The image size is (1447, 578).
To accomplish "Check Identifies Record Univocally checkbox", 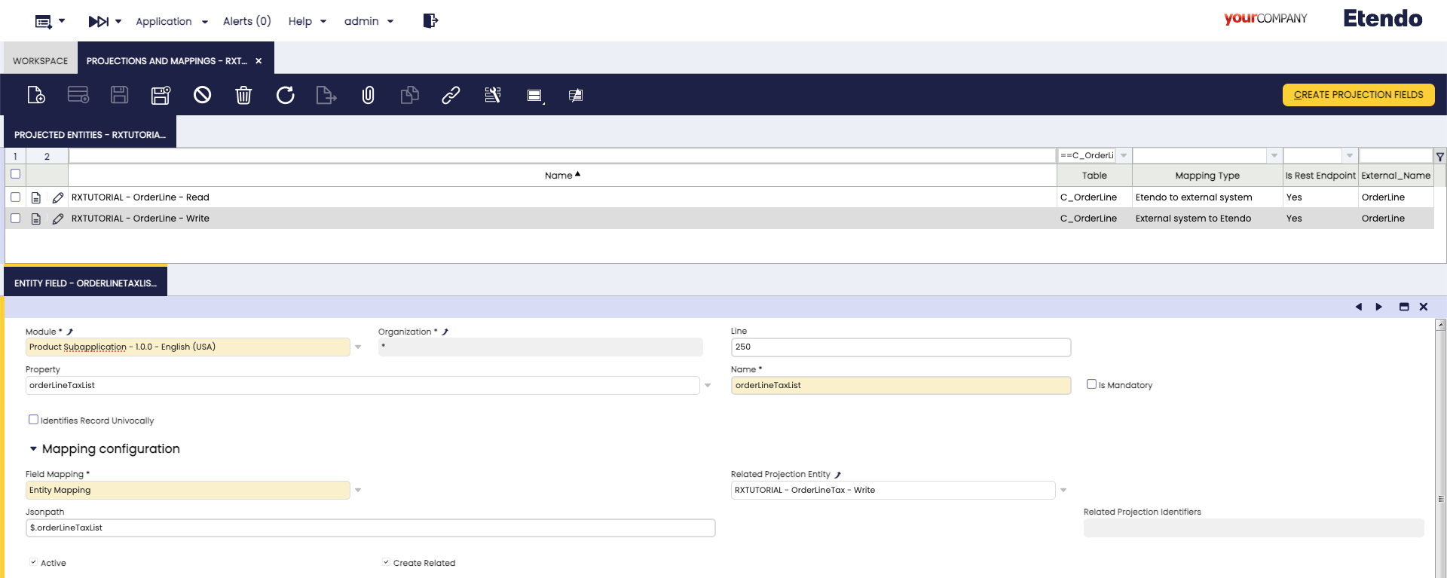I will point(33,420).
